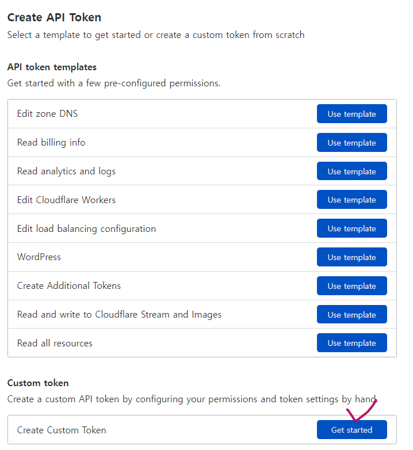Select the WordPress template label text
This screenshot has height=450, width=413.
pos(39,257)
